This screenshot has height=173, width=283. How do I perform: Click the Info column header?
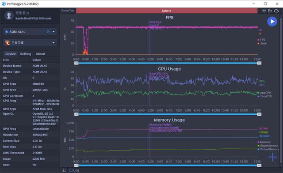pyautogui.click(x=6, y=60)
